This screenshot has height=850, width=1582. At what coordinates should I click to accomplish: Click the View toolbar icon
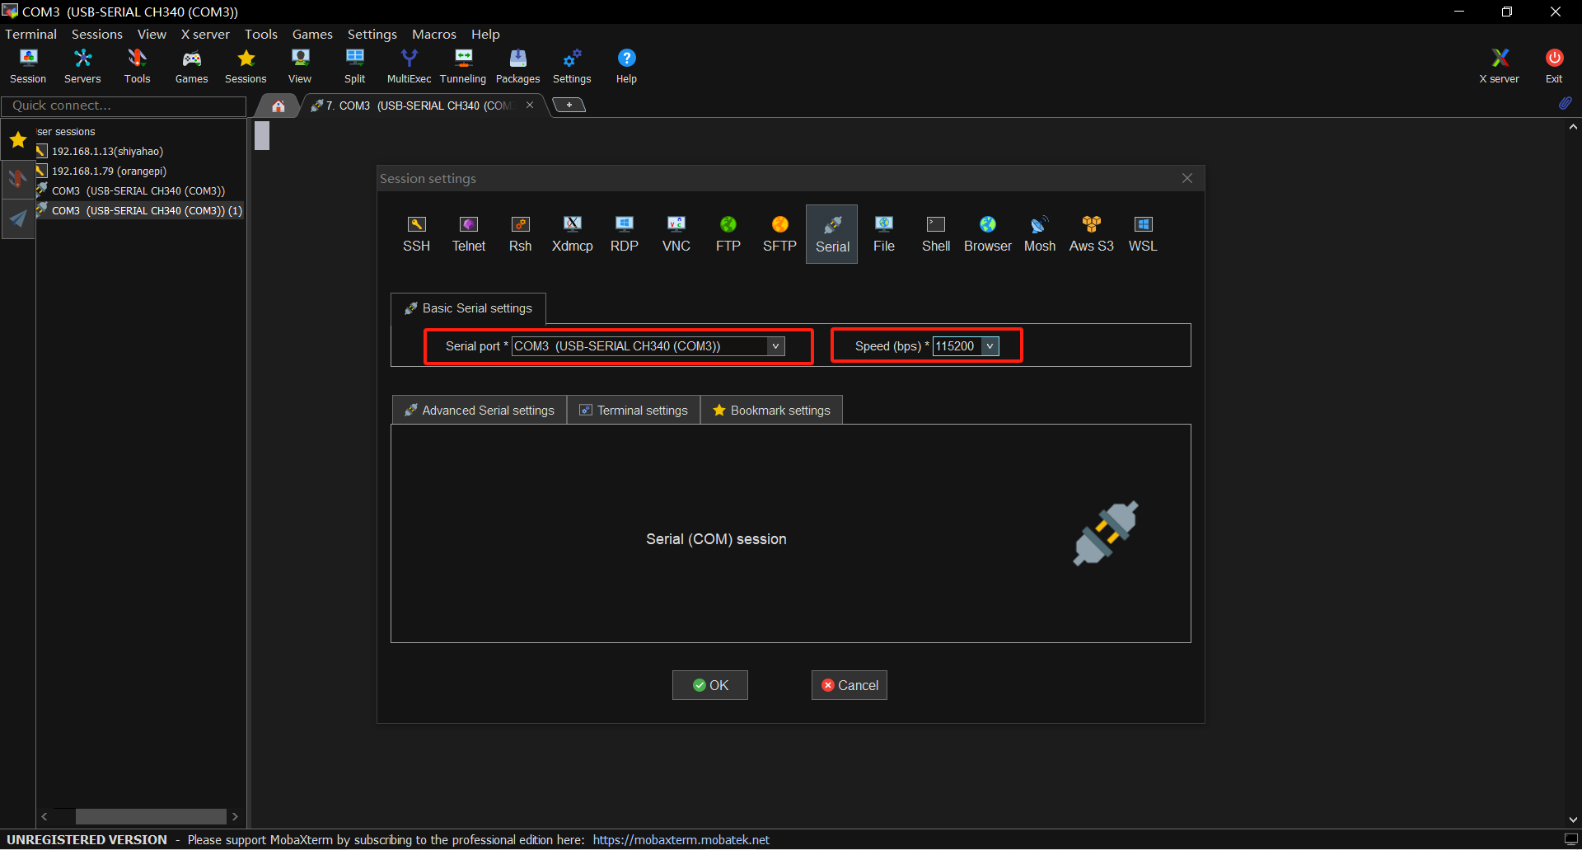(x=300, y=66)
